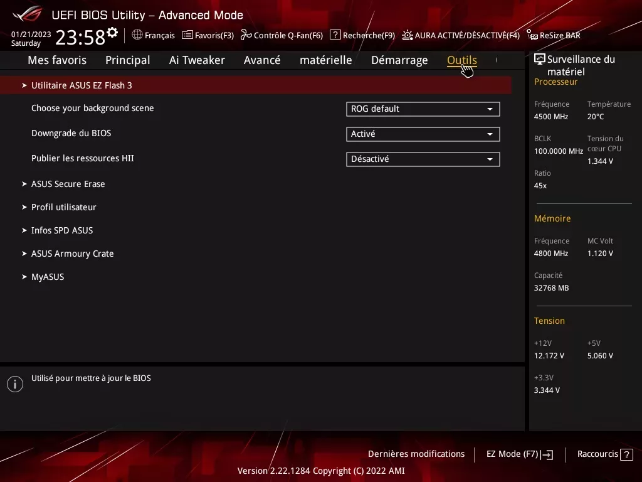View Dernières modifications

(416, 454)
